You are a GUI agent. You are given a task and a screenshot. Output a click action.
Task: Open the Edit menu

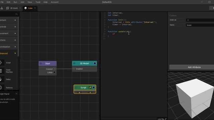pos(8,2)
